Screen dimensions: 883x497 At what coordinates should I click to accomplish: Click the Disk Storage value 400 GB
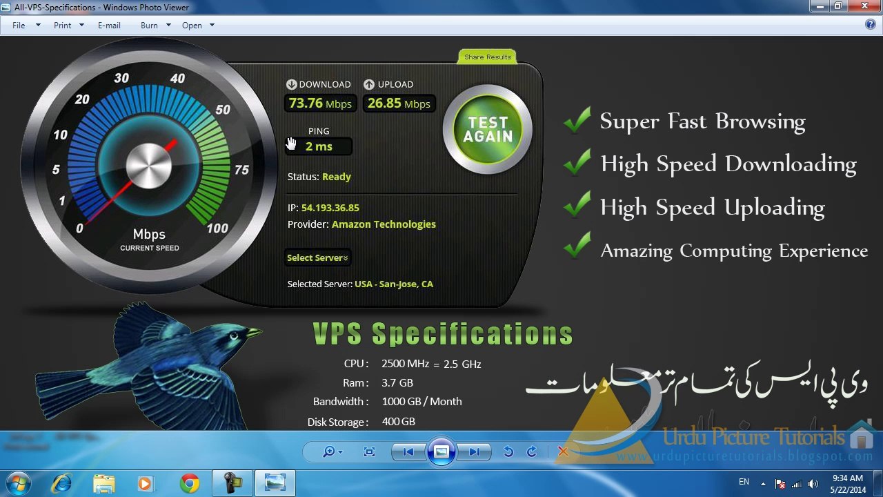pos(398,421)
